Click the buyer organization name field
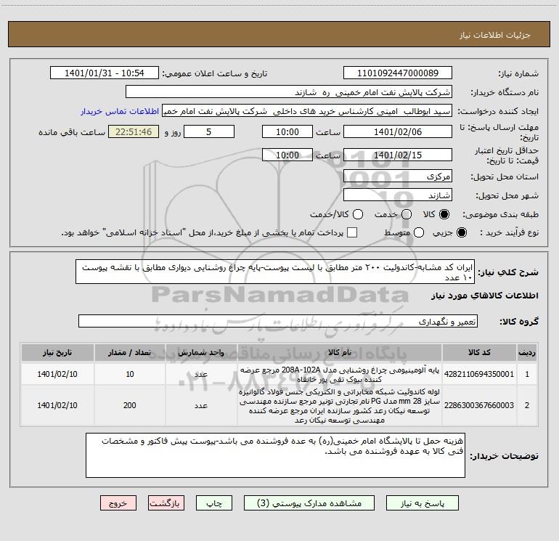The height and width of the screenshot is (541, 559). [289, 91]
